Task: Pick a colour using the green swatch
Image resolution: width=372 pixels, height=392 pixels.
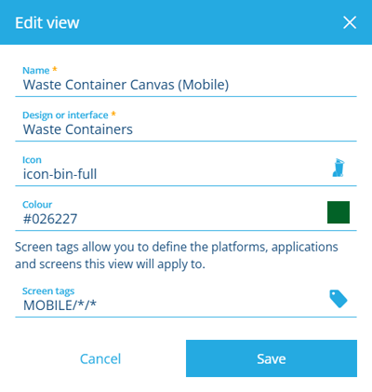Action: pyautogui.click(x=339, y=212)
